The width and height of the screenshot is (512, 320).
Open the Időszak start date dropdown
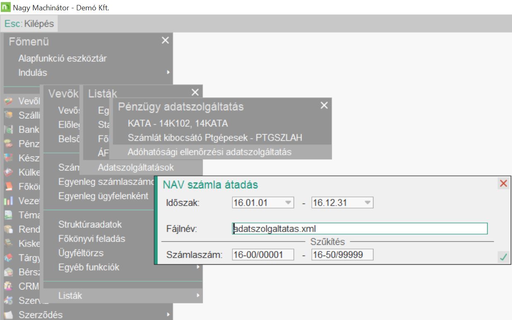[289, 203]
